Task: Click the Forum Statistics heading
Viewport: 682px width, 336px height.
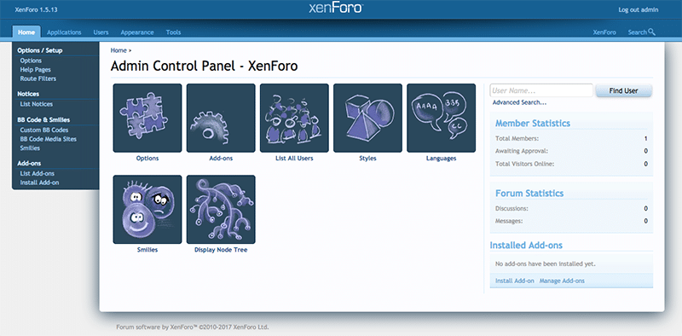Action: (529, 194)
